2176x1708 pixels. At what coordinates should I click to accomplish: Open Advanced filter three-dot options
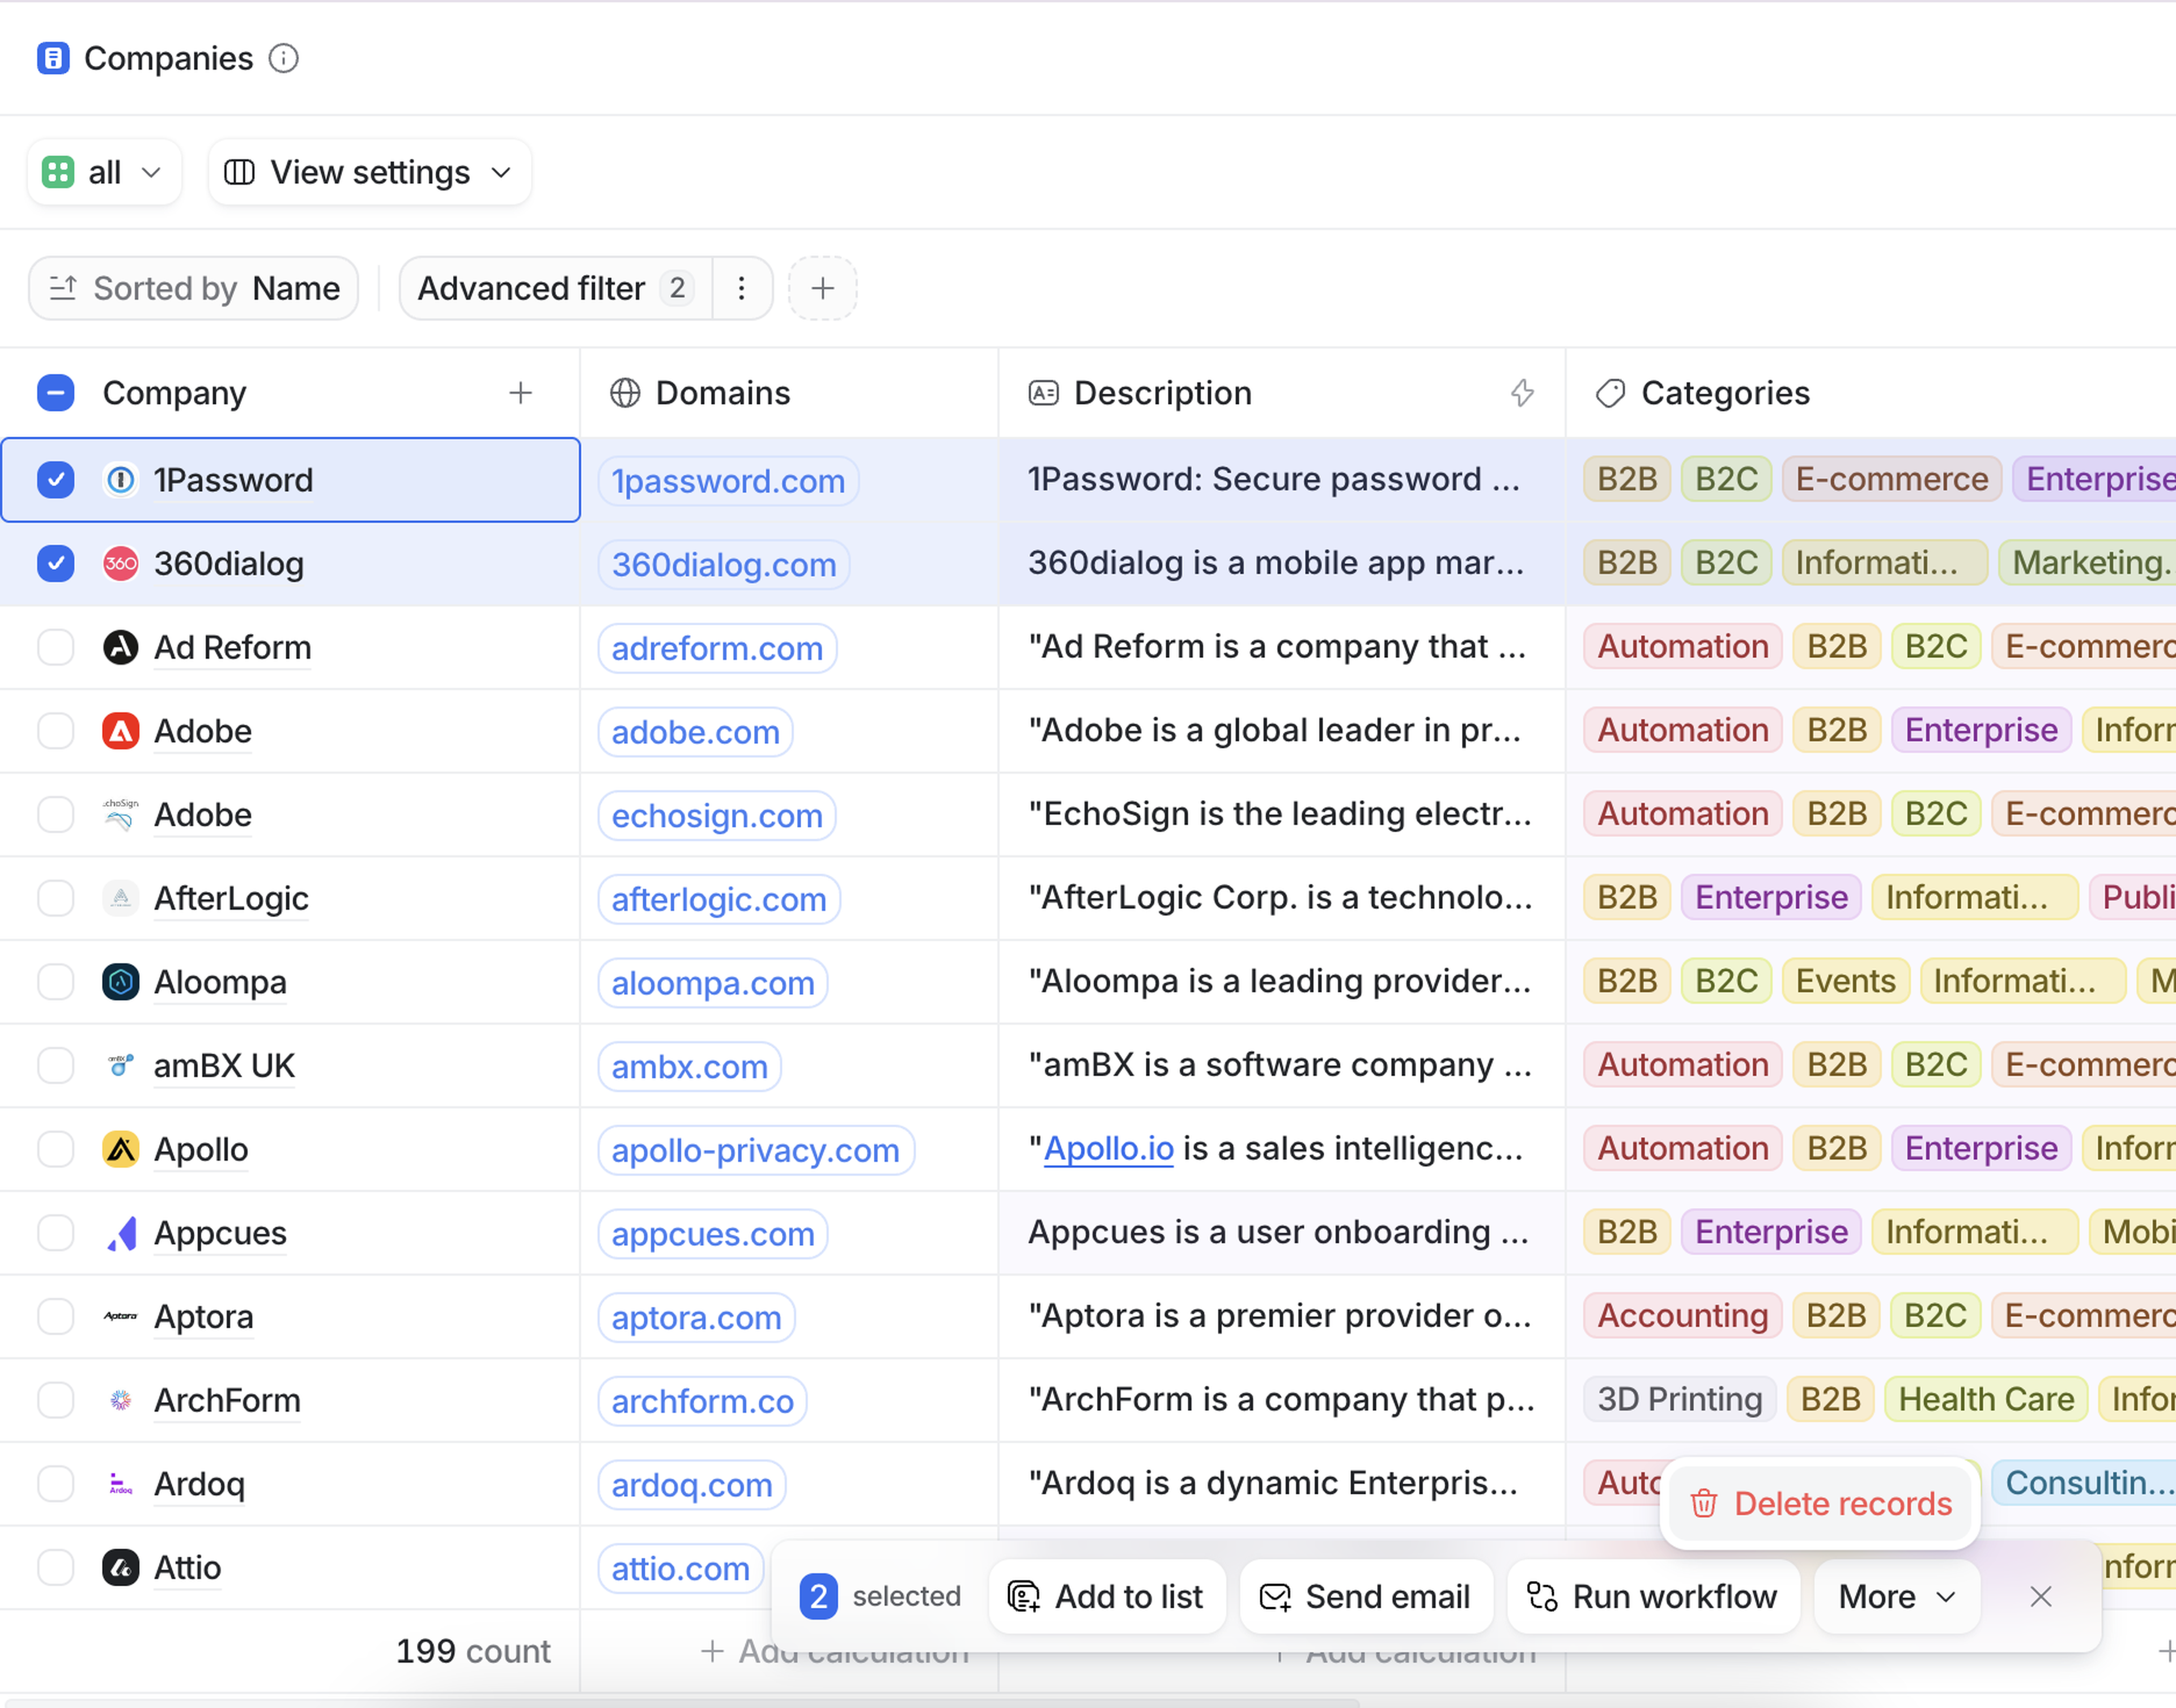pos(741,289)
